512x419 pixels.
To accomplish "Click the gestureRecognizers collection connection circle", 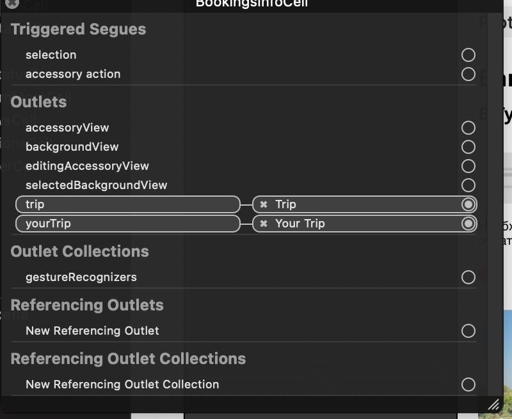I will point(468,277).
